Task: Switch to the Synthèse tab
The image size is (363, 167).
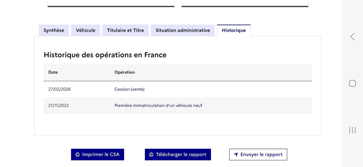Action: 54,30
